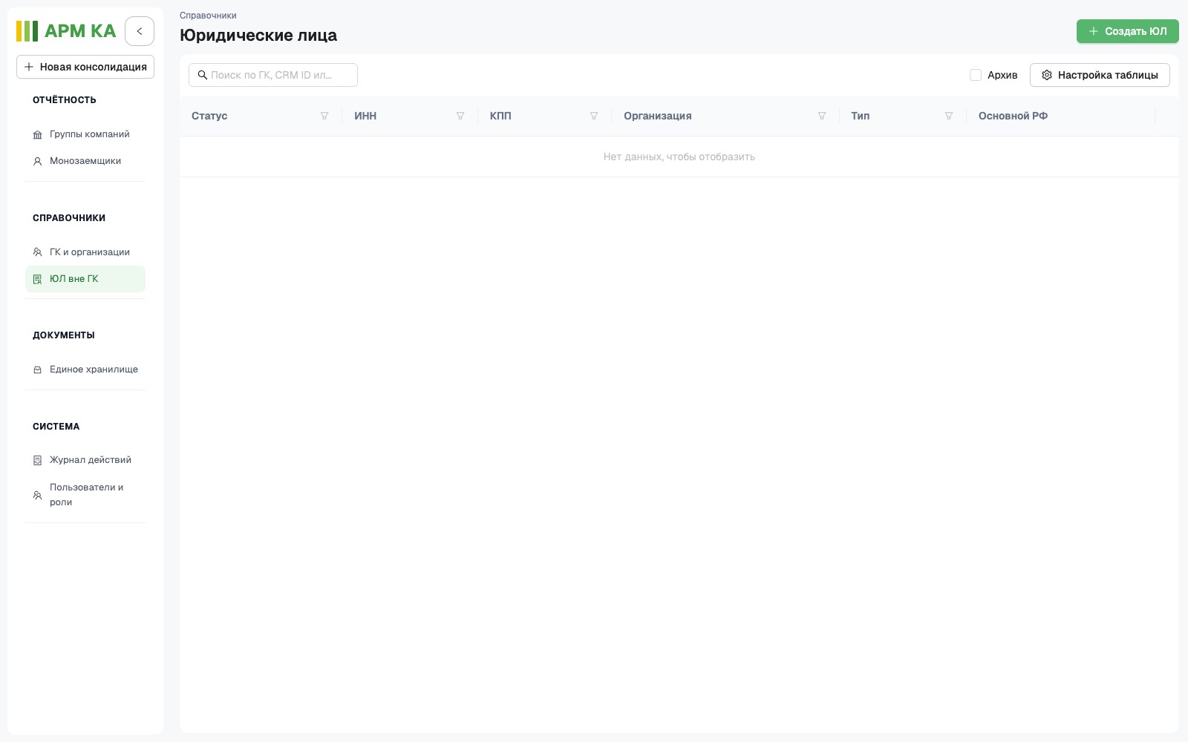Screen dimensions: 1188x742
Task: Click the Статус column filter icon
Action: click(x=324, y=116)
